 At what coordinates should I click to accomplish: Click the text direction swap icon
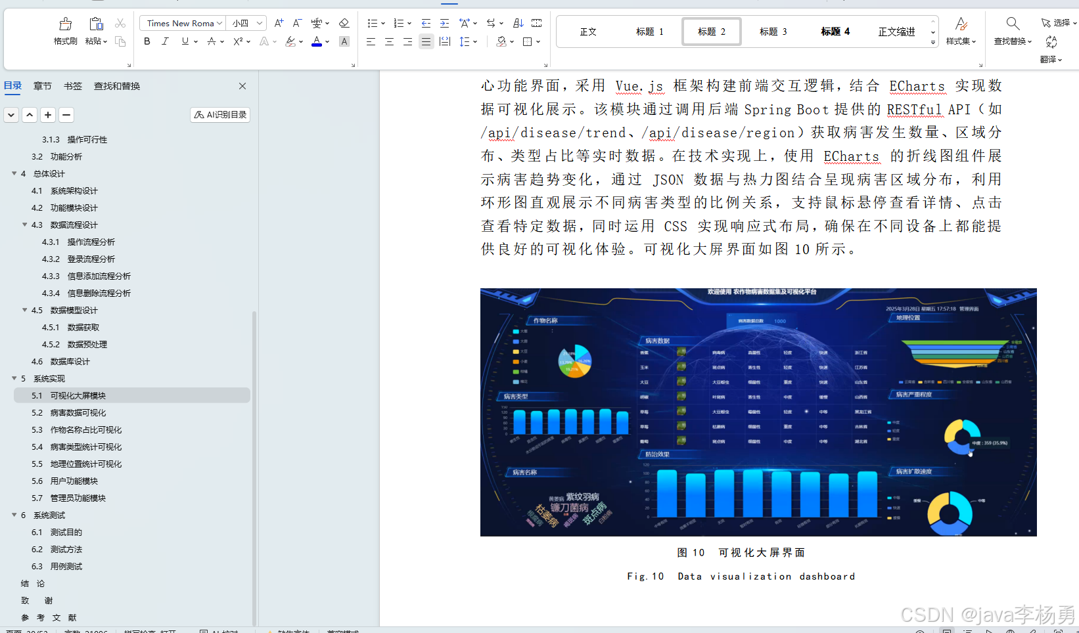(491, 23)
